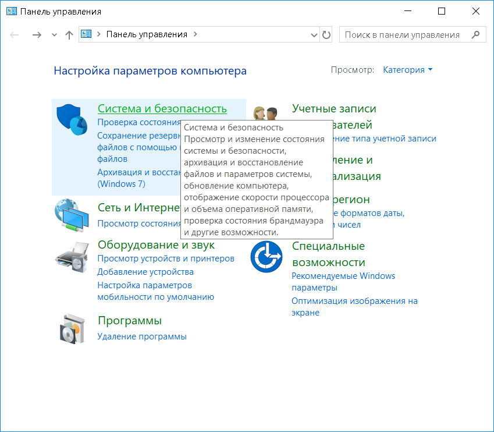Image resolution: width=494 pixels, height=432 pixels.
Task: Click the Network and Internet globe icon
Action: click(x=70, y=213)
